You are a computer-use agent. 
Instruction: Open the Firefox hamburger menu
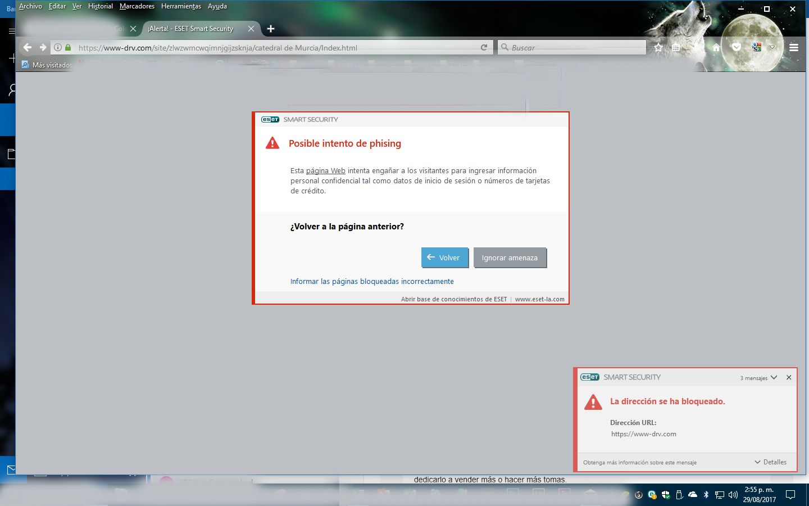[x=794, y=48]
